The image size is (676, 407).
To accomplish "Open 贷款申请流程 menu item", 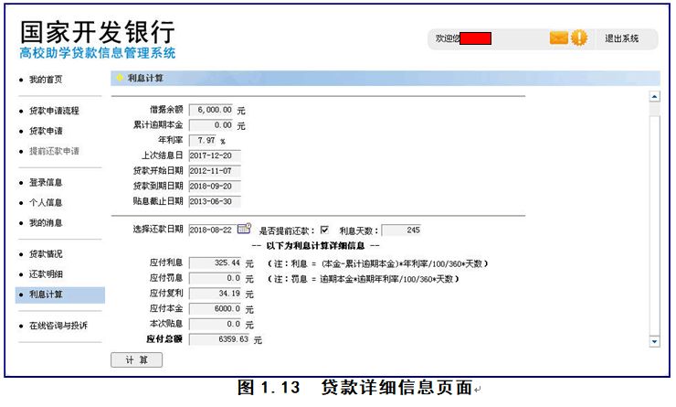I will (x=54, y=111).
